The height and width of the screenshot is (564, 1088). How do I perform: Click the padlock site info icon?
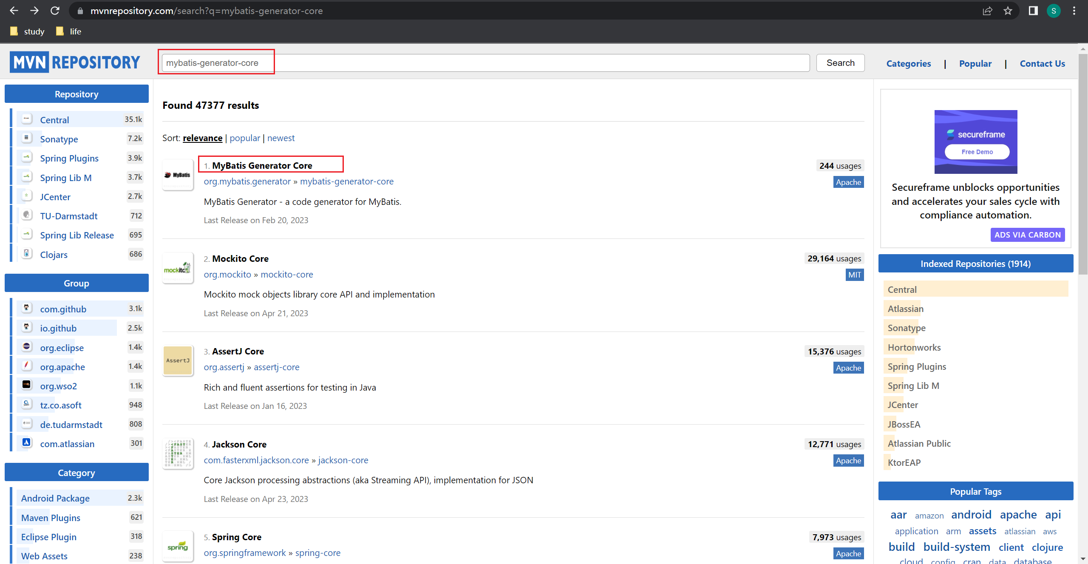(80, 11)
